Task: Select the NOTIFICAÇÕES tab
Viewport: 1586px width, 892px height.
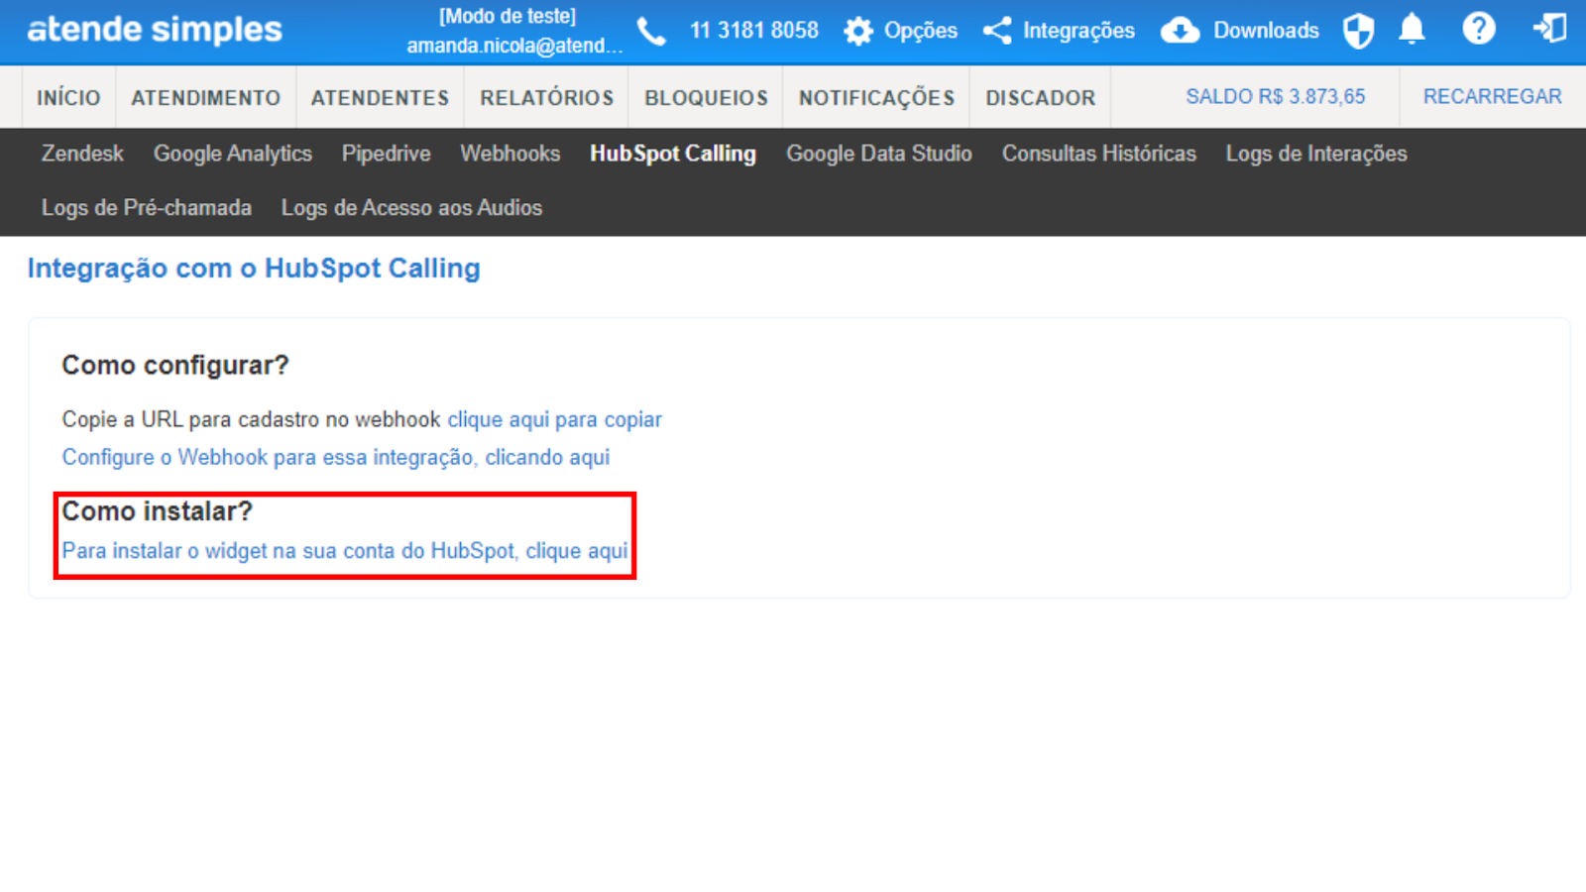Action: pyautogui.click(x=876, y=98)
